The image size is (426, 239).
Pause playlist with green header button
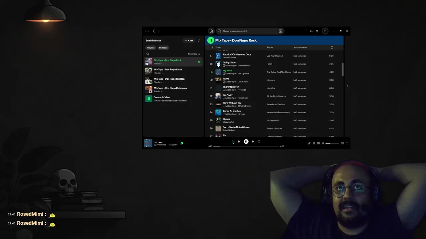211,40
